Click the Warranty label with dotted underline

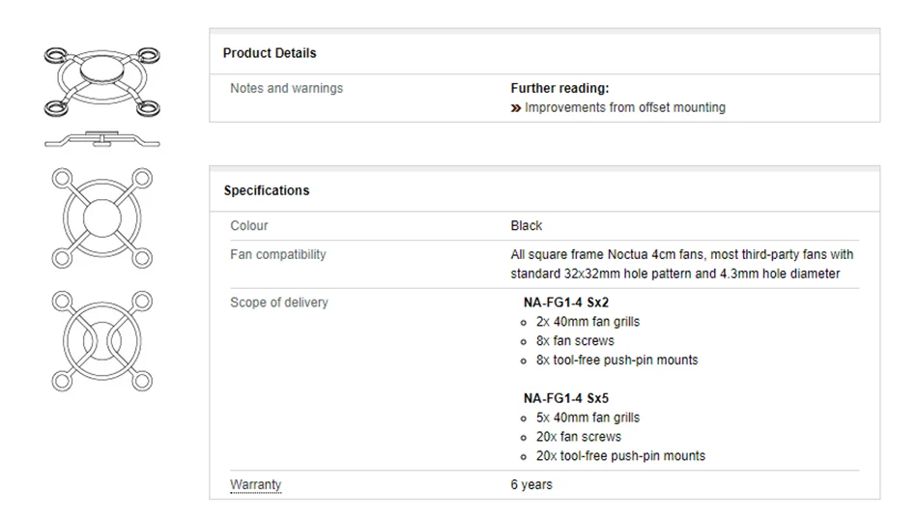[255, 484]
